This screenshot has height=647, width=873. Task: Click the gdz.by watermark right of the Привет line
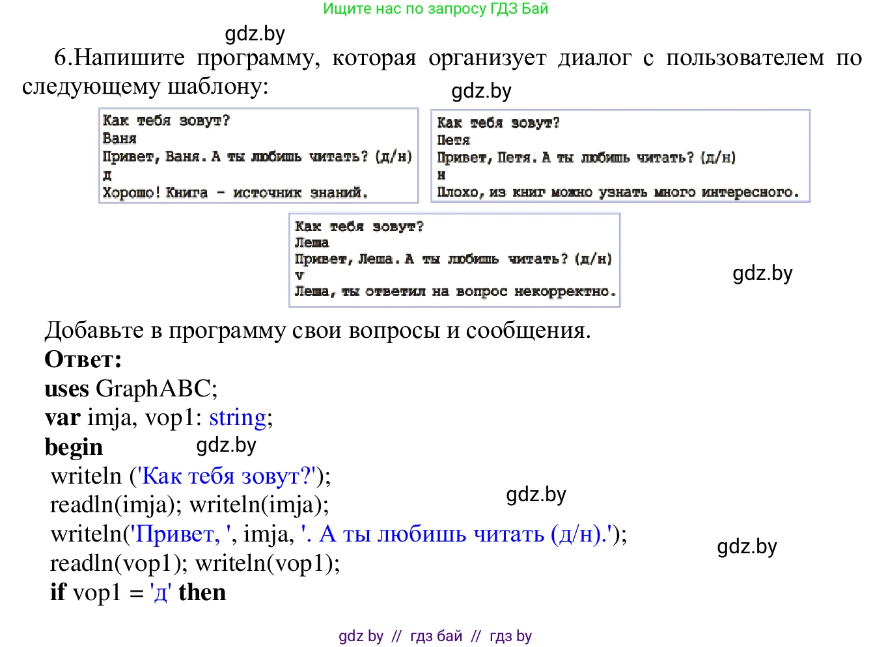(x=747, y=547)
